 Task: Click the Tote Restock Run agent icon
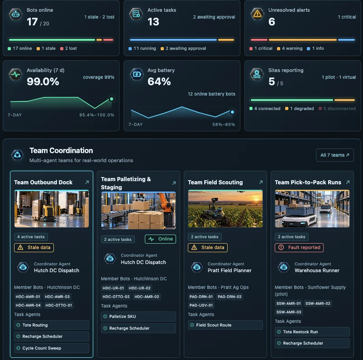(279, 332)
